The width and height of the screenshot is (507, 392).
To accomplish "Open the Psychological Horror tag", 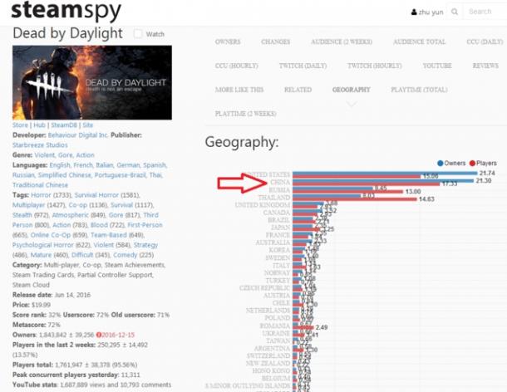I will (43, 245).
